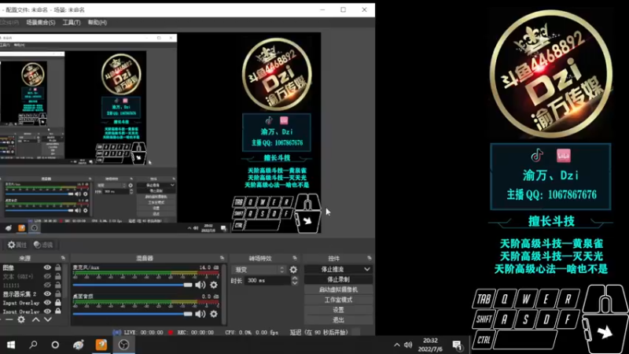Open the taskbar clock showing 20:32
Screen dimensions: 629x354
tap(430, 345)
